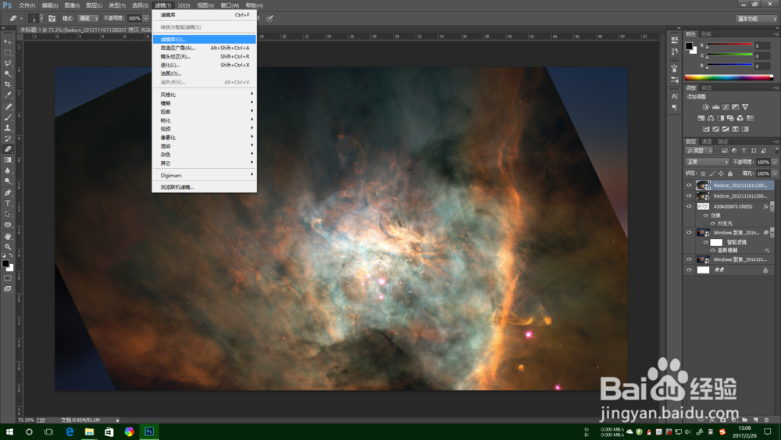The image size is (781, 440).
Task: Click 浏览联机滤镜... menu entry
Action: (204, 188)
